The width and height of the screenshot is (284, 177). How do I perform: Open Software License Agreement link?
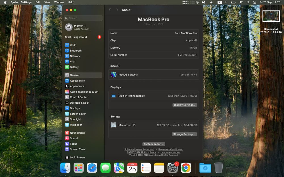click(139, 149)
